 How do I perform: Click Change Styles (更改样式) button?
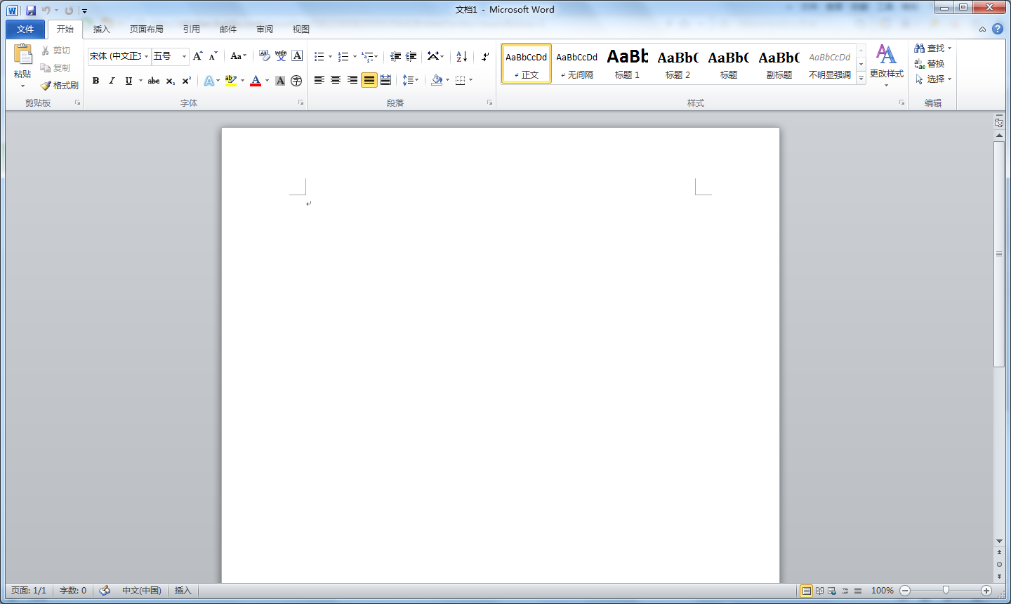[886, 65]
